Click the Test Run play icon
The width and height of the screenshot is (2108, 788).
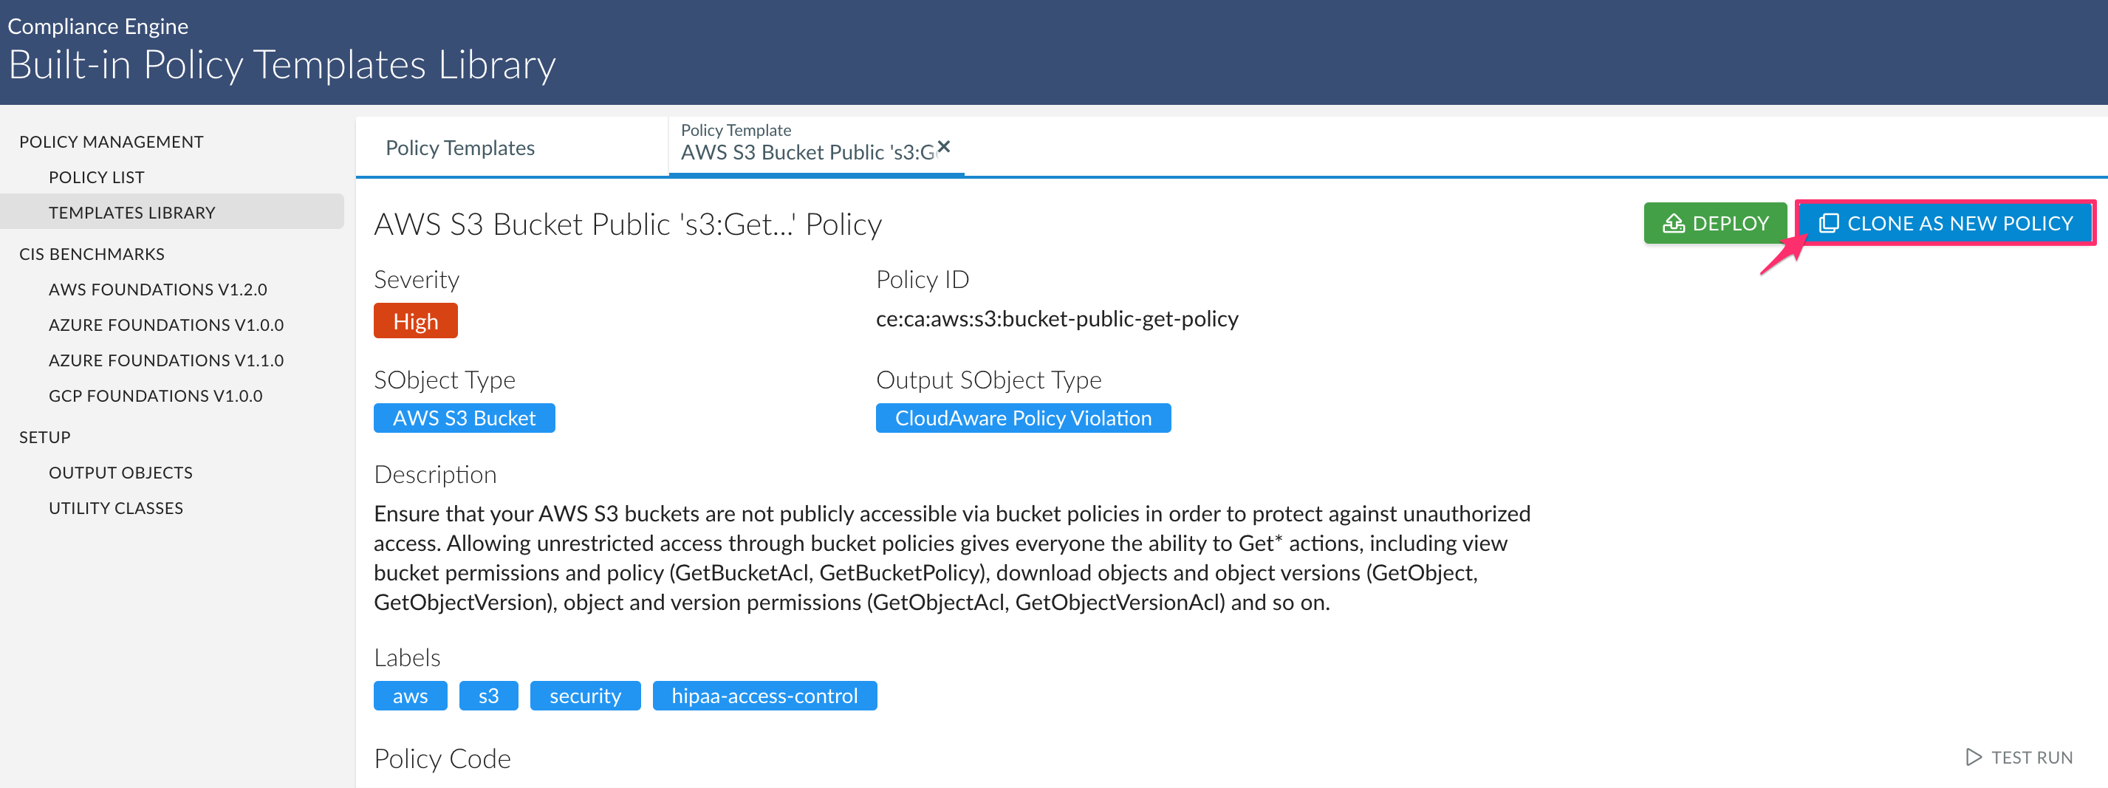pos(1973,757)
